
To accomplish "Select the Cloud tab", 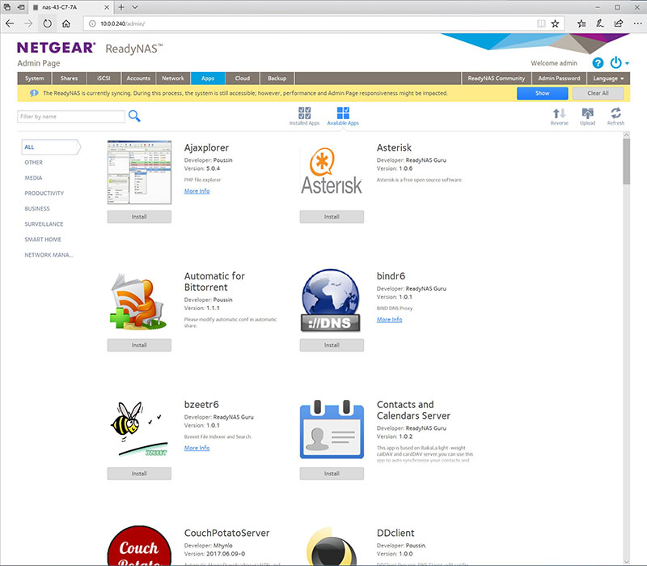I will (x=242, y=78).
